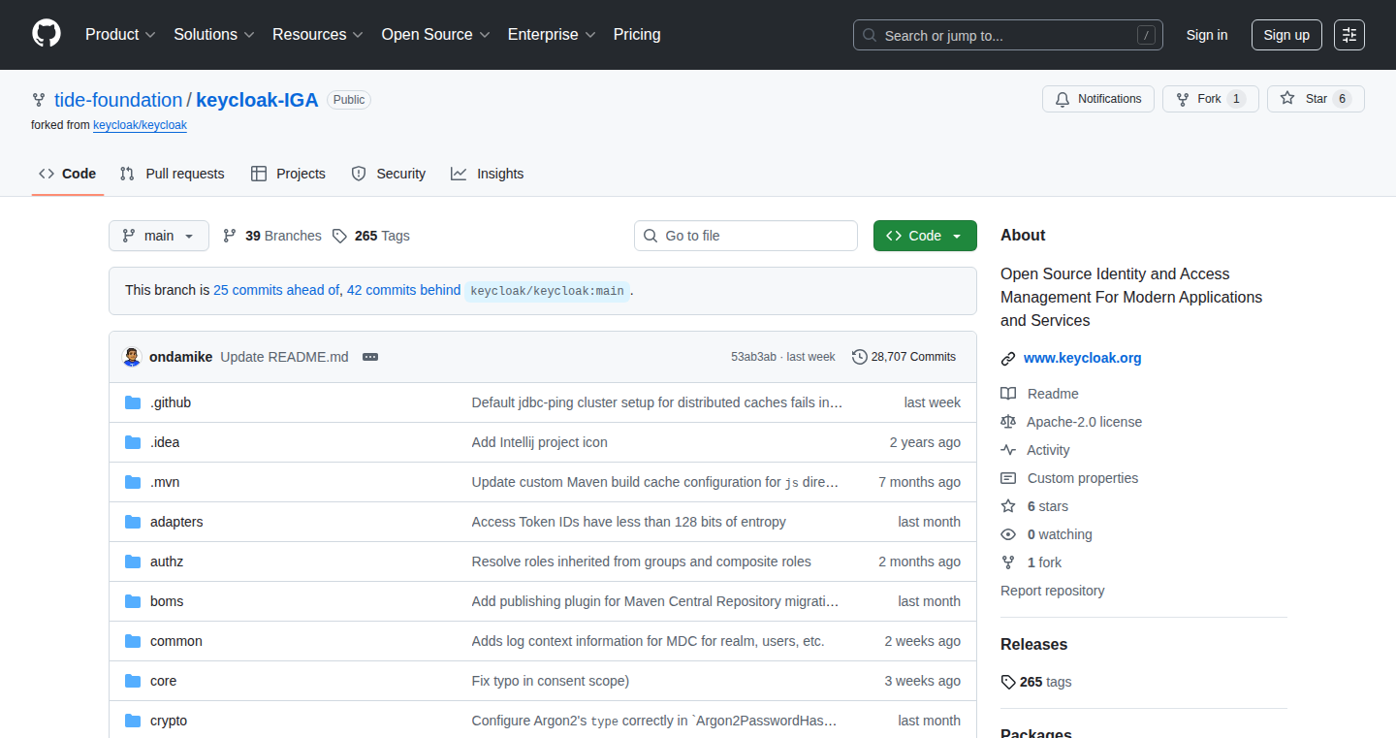The image size is (1396, 738).
Task: Click the history clock icon by Commits
Action: pyautogui.click(x=860, y=357)
